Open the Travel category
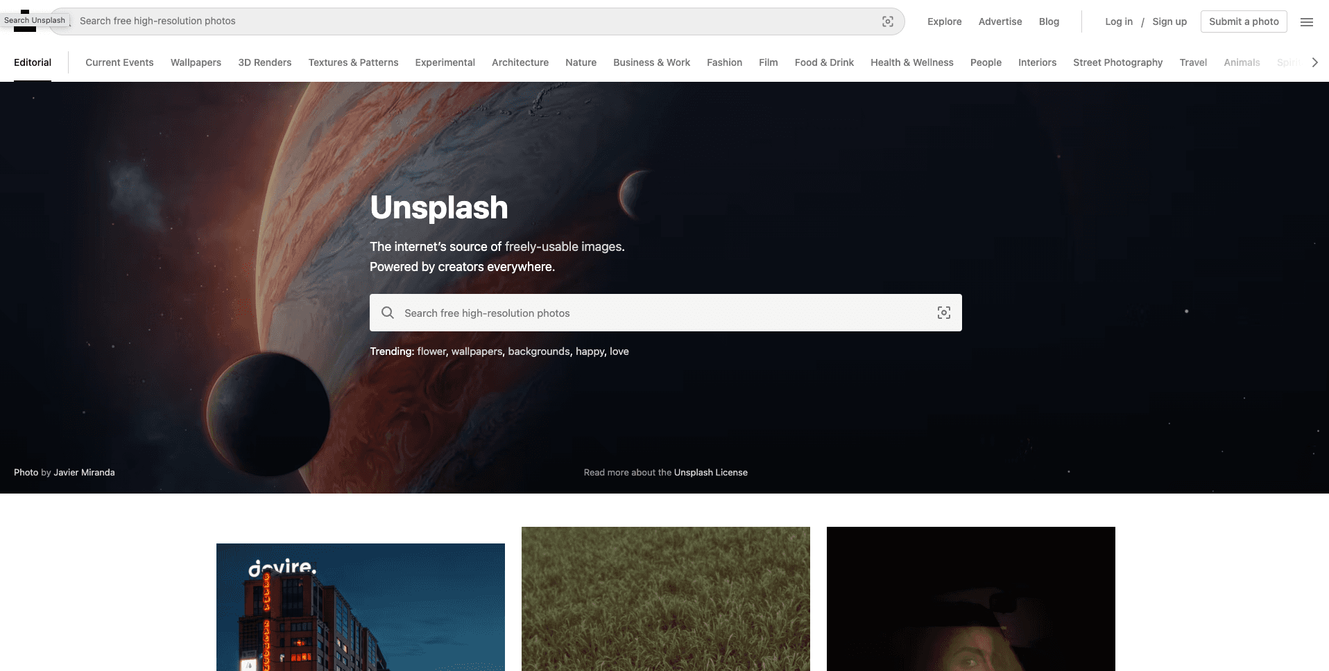Image resolution: width=1329 pixels, height=671 pixels. [x=1193, y=62]
